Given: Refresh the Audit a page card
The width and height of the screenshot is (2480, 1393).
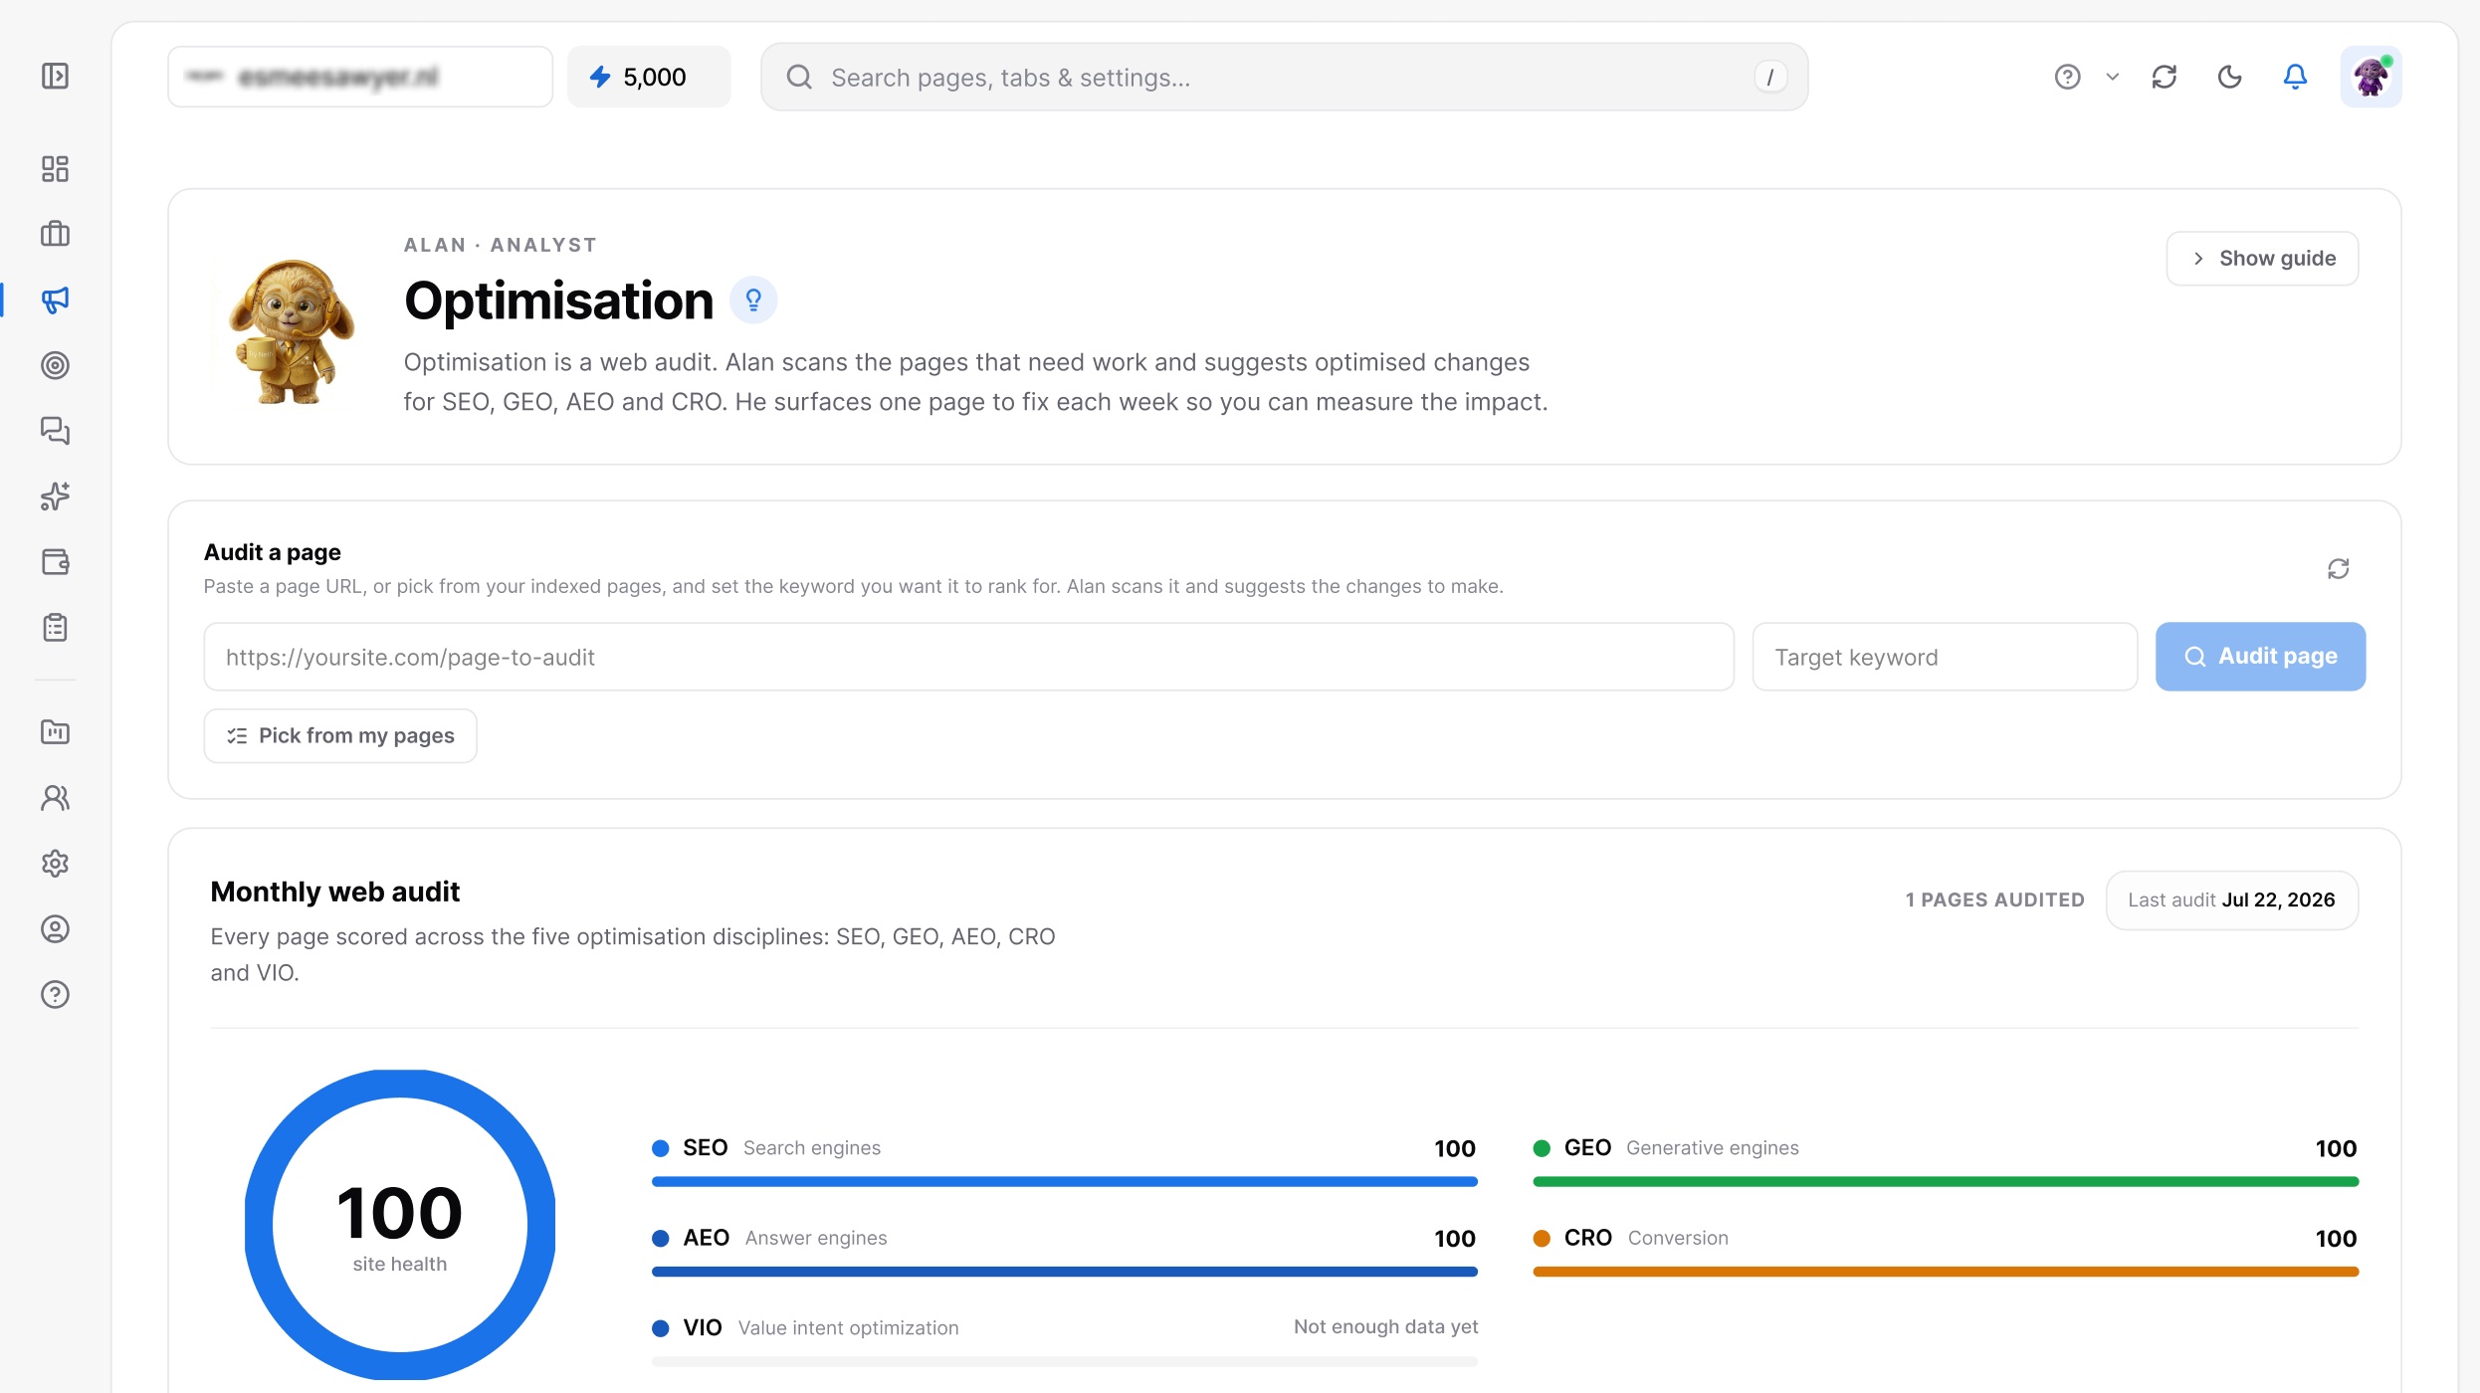Looking at the screenshot, I should tap(2339, 569).
